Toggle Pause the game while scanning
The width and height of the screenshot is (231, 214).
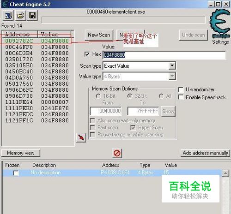coord(92,135)
